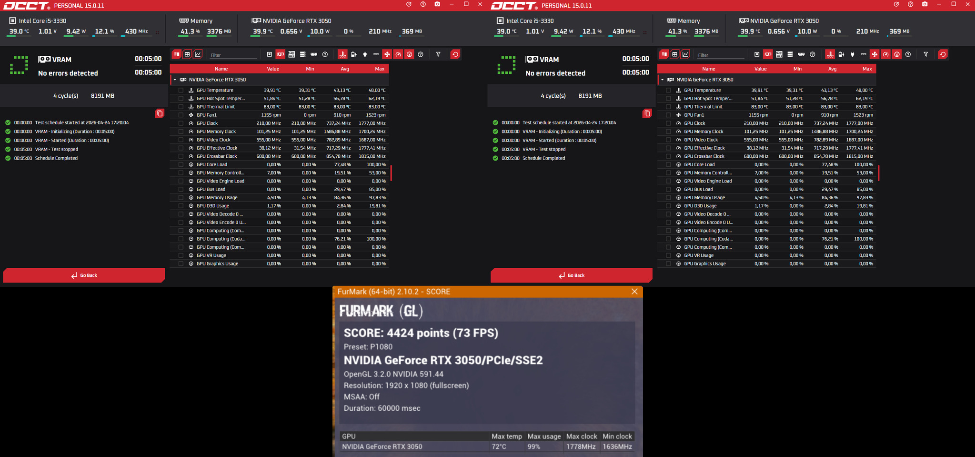Sort by Max column in right OCCT window

coord(867,69)
